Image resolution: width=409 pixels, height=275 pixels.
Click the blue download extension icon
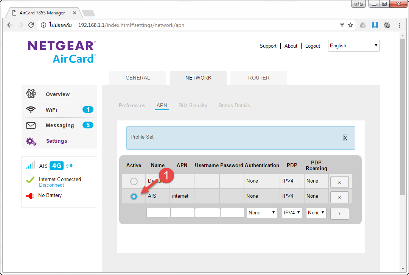point(375,25)
